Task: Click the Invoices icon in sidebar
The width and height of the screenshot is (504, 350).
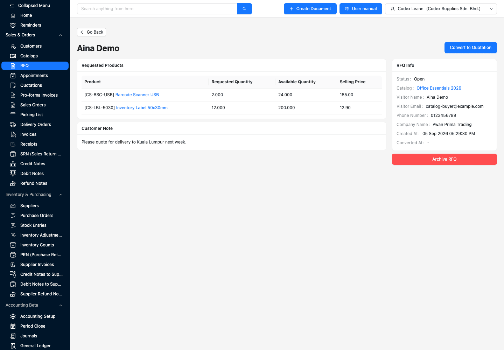Action: click(x=13, y=134)
